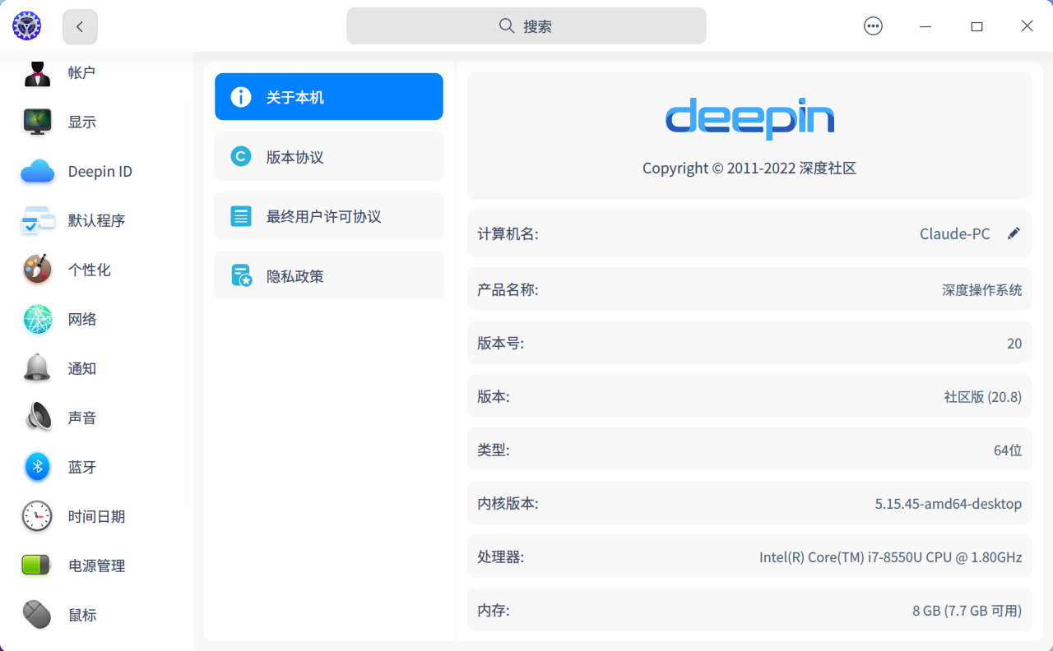Image resolution: width=1053 pixels, height=651 pixels.
Task: Open the more options (...) menu
Action: pyautogui.click(x=873, y=25)
